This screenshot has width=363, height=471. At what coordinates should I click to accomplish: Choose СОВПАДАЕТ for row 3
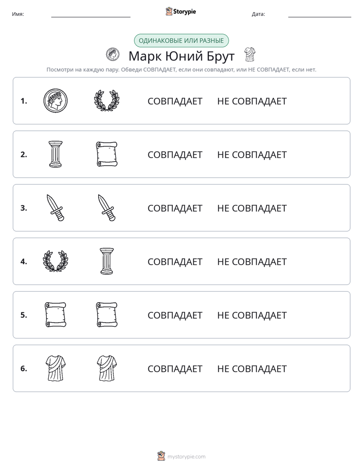tap(175, 208)
